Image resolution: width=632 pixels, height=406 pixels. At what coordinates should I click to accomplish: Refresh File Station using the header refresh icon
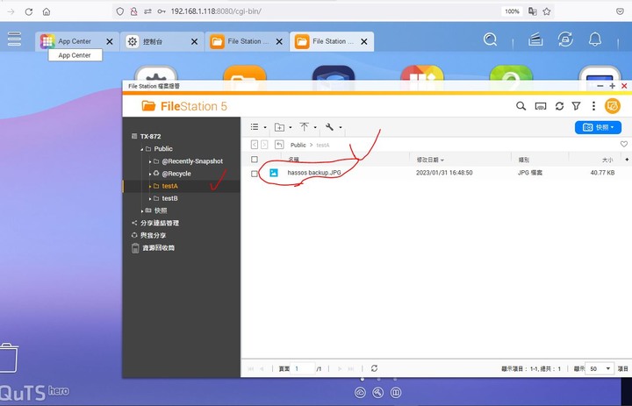559,106
